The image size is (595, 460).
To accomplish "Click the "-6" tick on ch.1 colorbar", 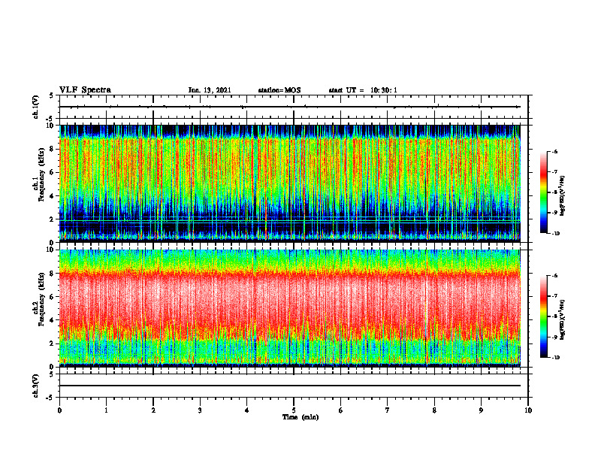I will (x=555, y=152).
